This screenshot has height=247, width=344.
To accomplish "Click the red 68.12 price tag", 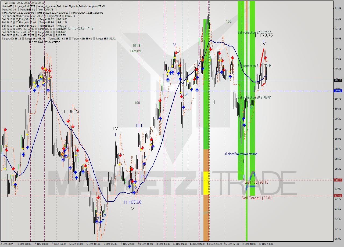I will [x=338, y=180].
